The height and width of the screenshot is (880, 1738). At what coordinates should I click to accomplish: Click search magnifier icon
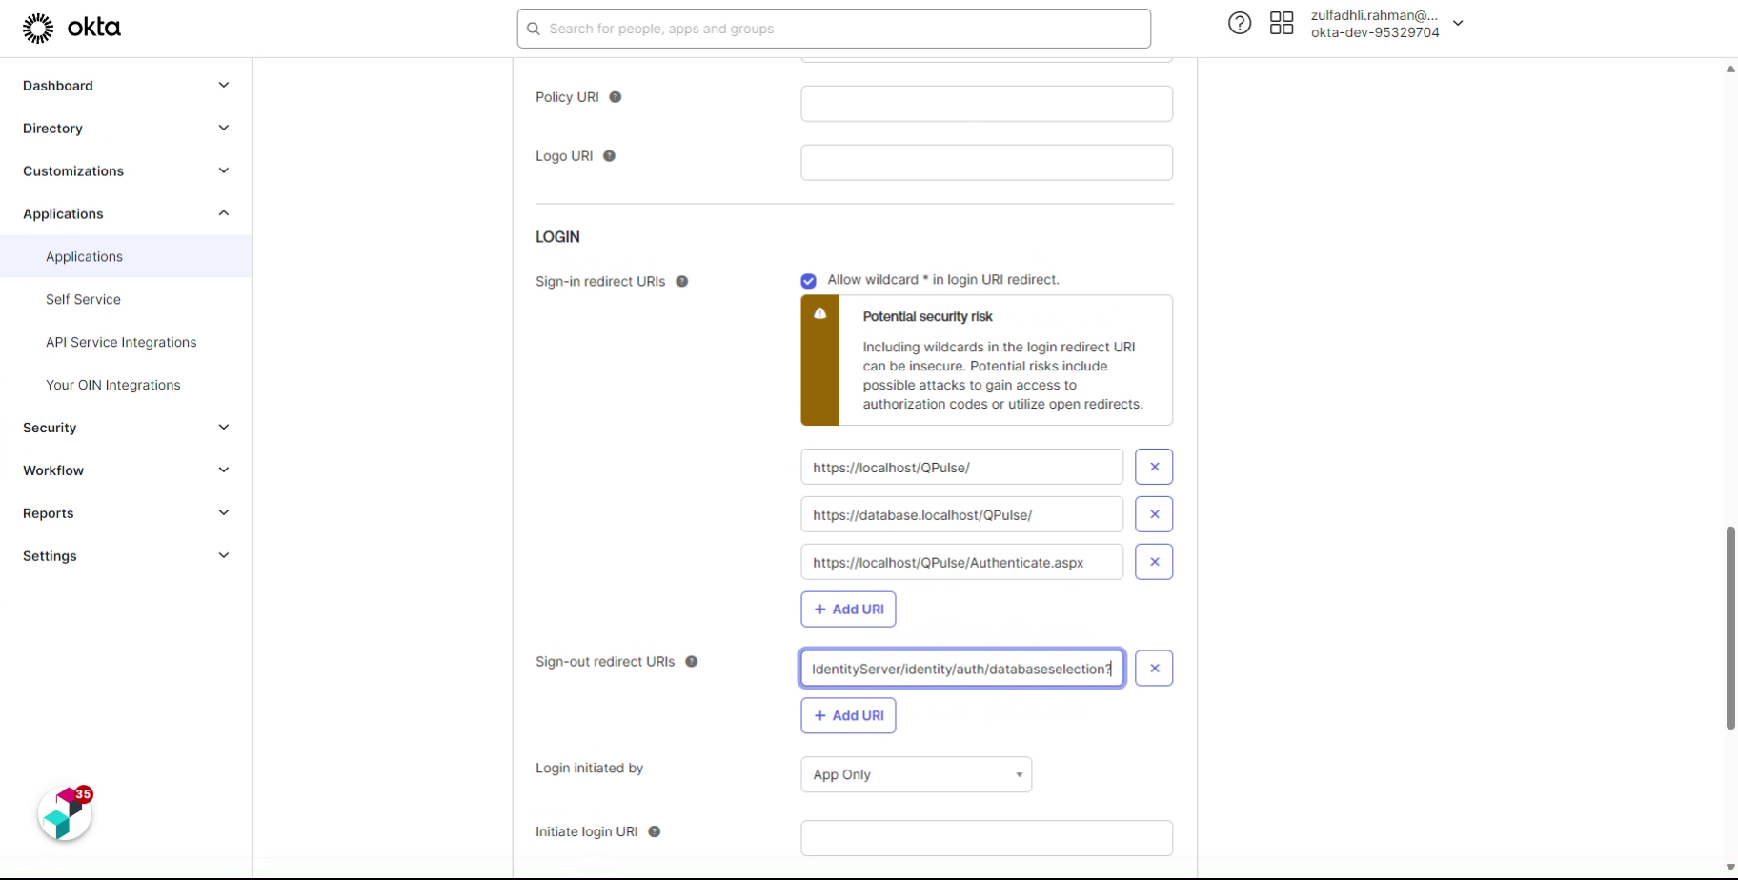534,29
